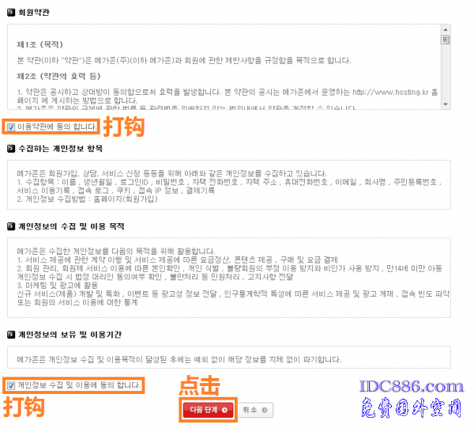Click the arrow icon inside 다음 단계 button

224,410
